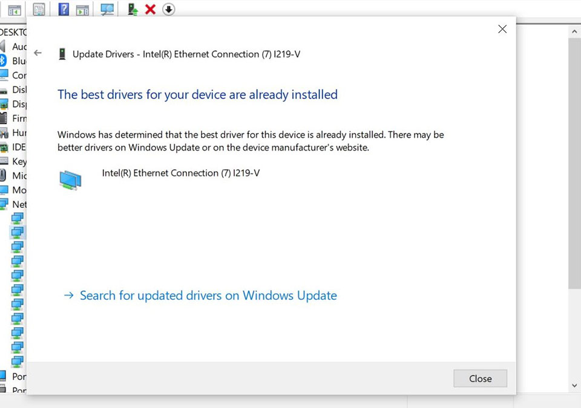Click the Scan for hardware changes monitor icon
The height and width of the screenshot is (408, 581).
tap(107, 9)
